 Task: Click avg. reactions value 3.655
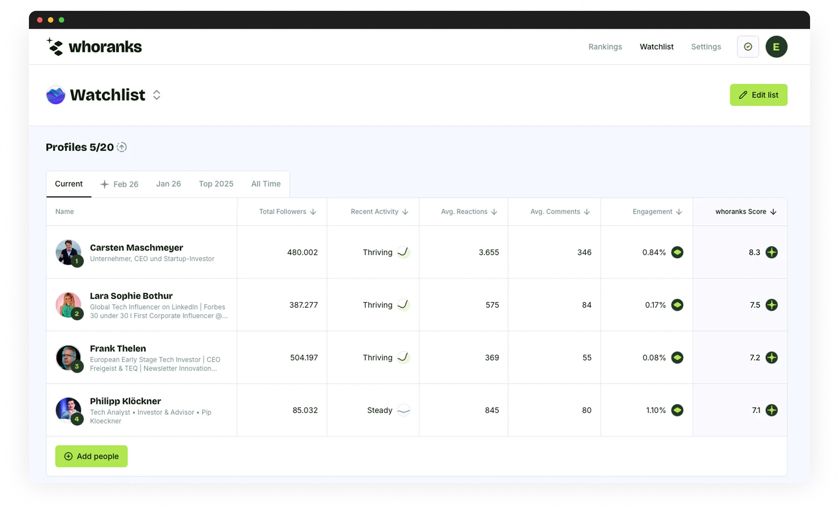pyautogui.click(x=489, y=253)
